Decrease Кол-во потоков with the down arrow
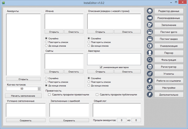The width and height of the screenshot is (188, 129). coord(39,89)
